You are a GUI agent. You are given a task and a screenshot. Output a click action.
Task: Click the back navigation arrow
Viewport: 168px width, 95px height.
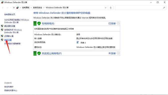(x=3, y=8)
